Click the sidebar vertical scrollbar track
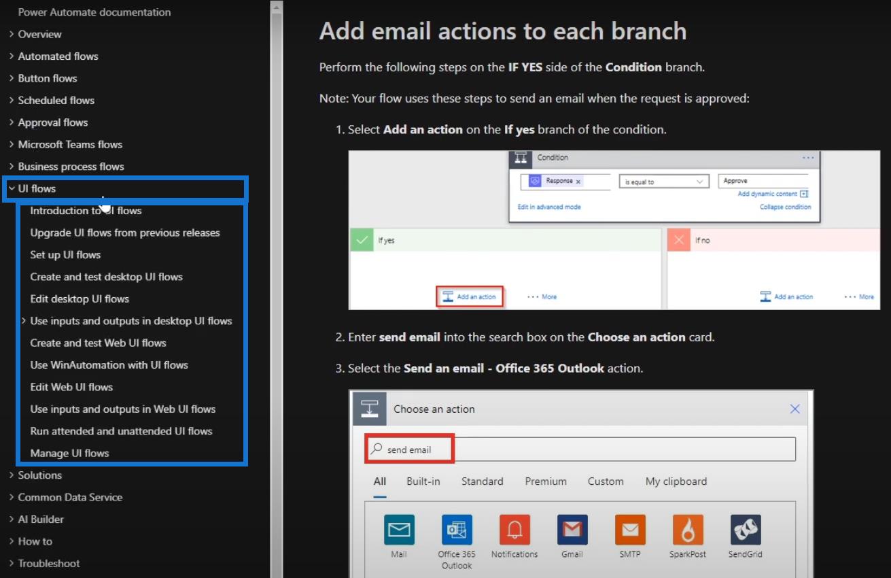This screenshot has height=578, width=891. (x=276, y=297)
